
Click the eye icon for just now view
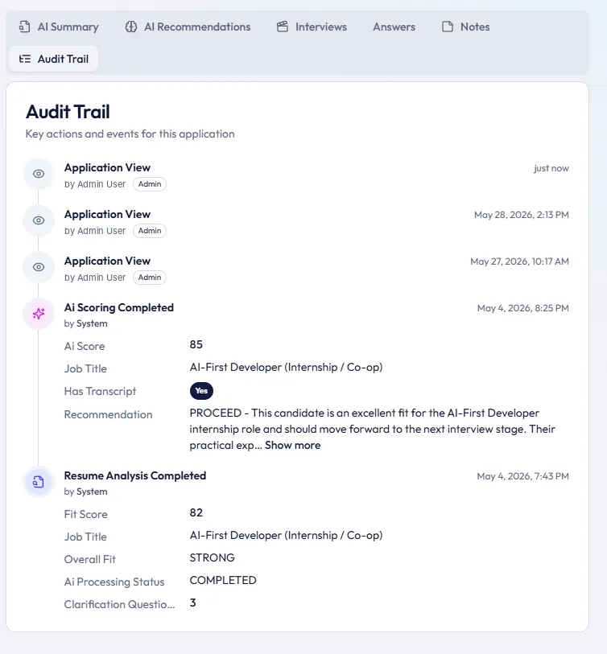[x=39, y=174]
